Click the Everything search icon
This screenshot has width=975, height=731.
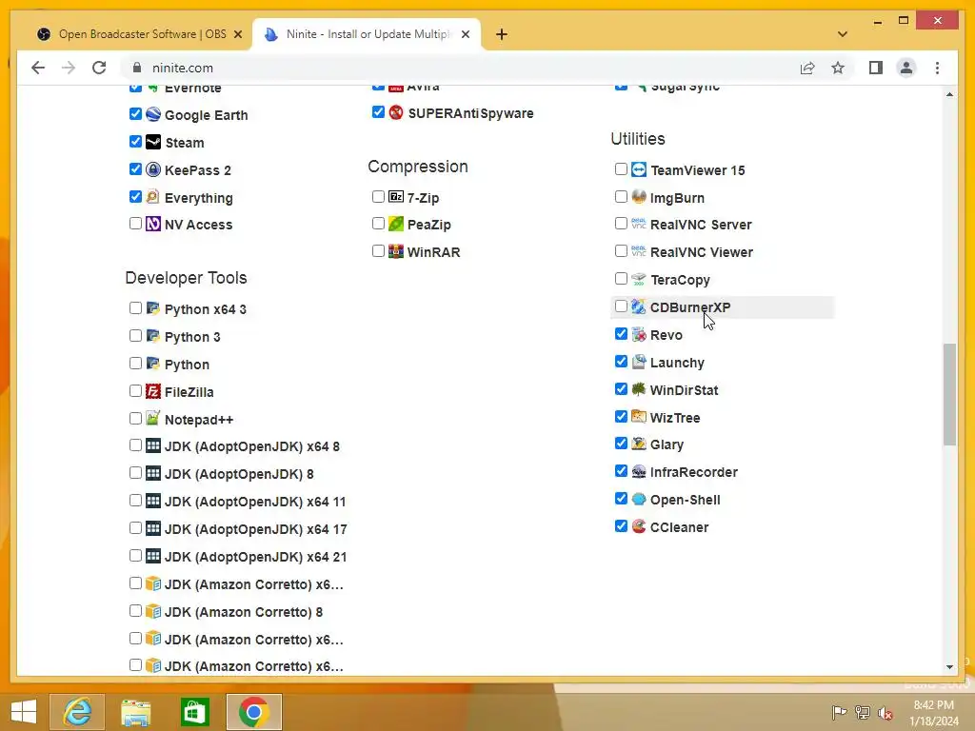(153, 197)
